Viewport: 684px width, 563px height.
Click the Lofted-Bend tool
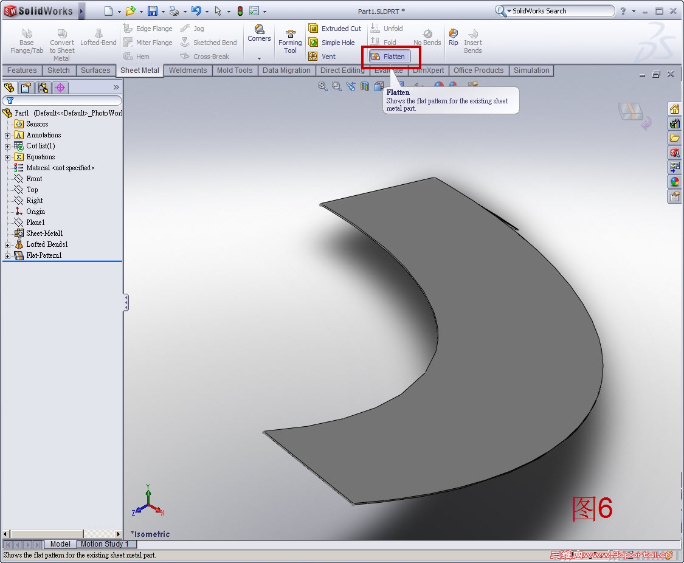(98, 38)
